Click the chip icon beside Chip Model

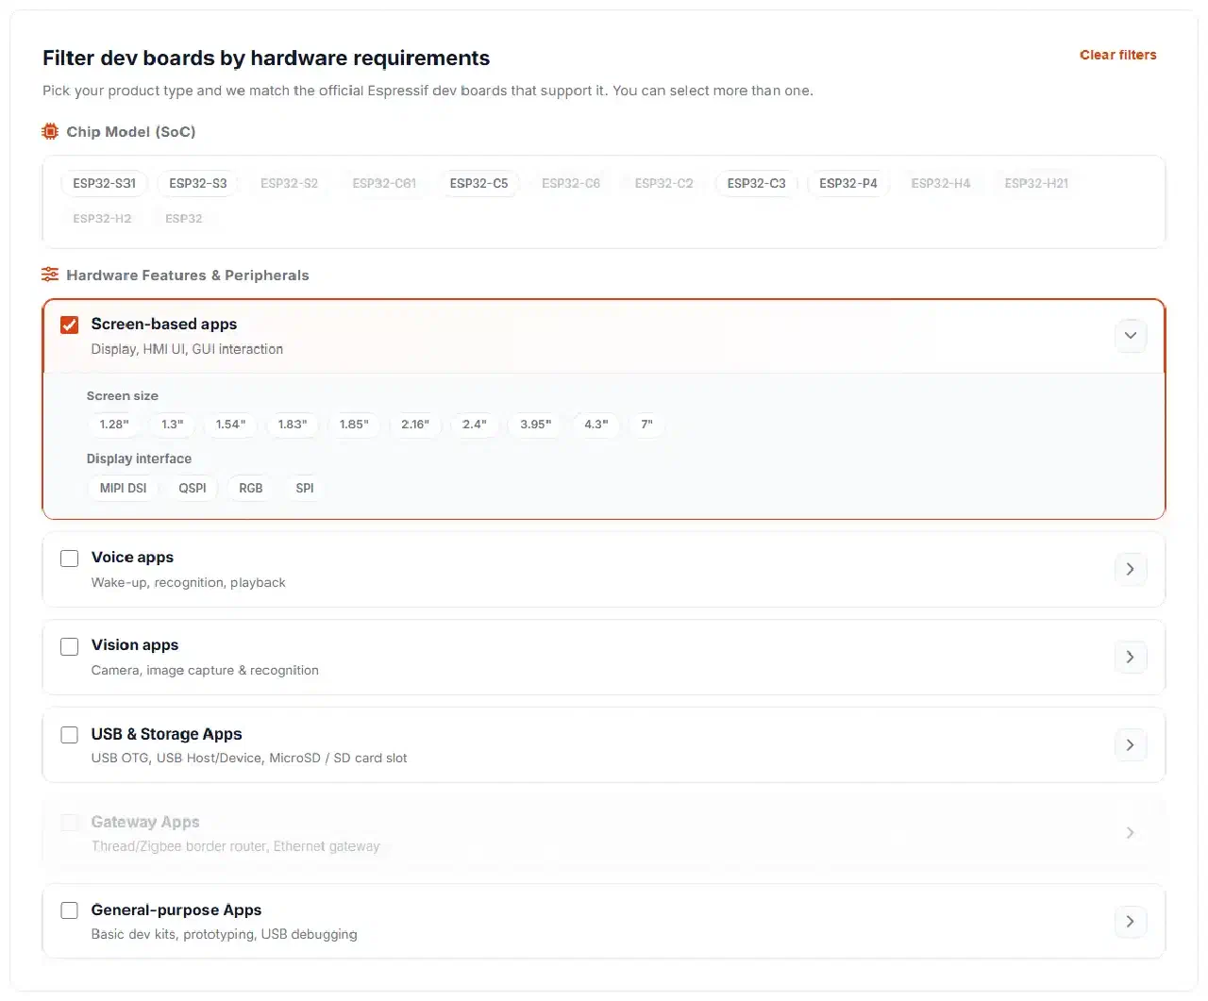coord(50,132)
